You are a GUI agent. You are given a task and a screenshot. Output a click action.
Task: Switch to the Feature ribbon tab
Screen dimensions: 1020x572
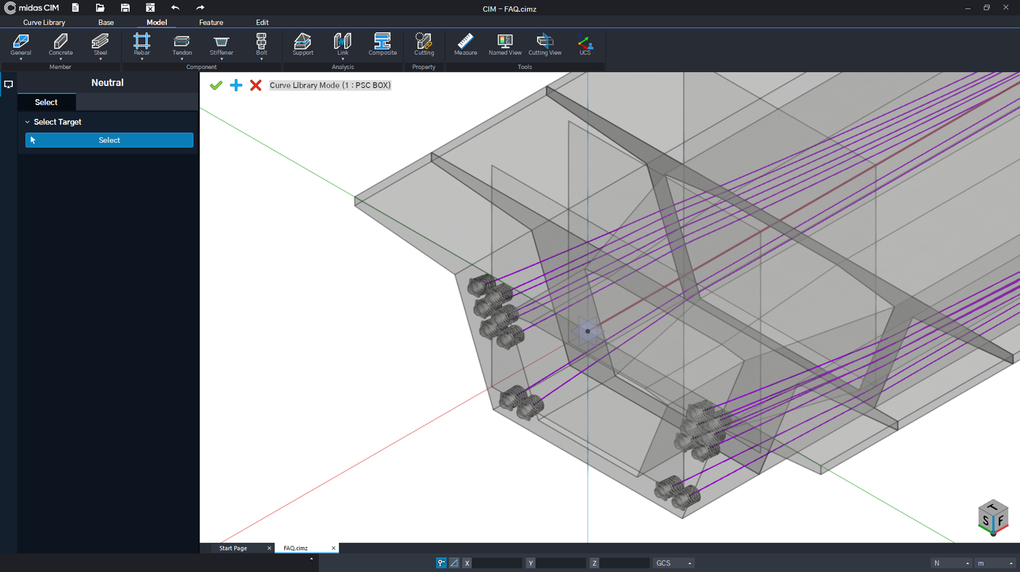coord(211,22)
